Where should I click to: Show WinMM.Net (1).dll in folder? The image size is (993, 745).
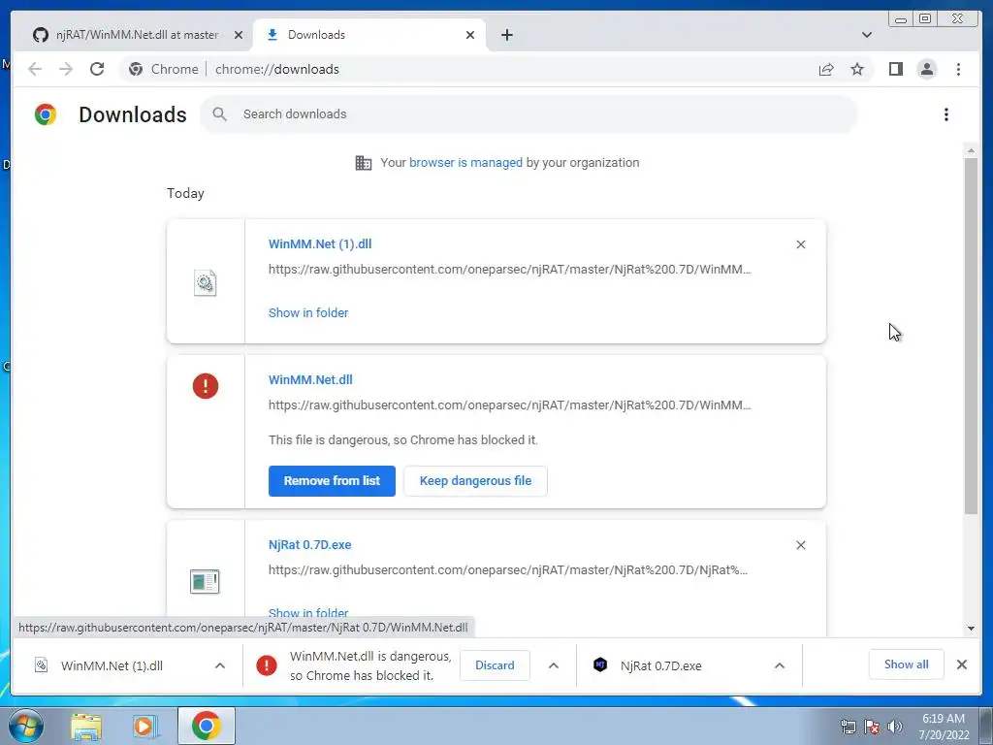pyautogui.click(x=308, y=313)
